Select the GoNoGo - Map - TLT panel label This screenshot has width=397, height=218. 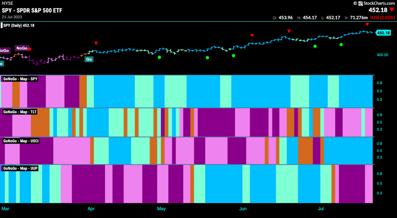coord(20,112)
